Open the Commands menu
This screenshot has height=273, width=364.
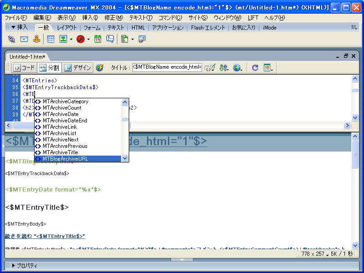click(x=170, y=18)
